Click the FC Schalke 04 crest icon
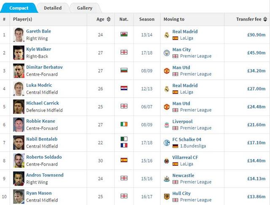The height and width of the screenshot is (205, 270). pos(167,143)
